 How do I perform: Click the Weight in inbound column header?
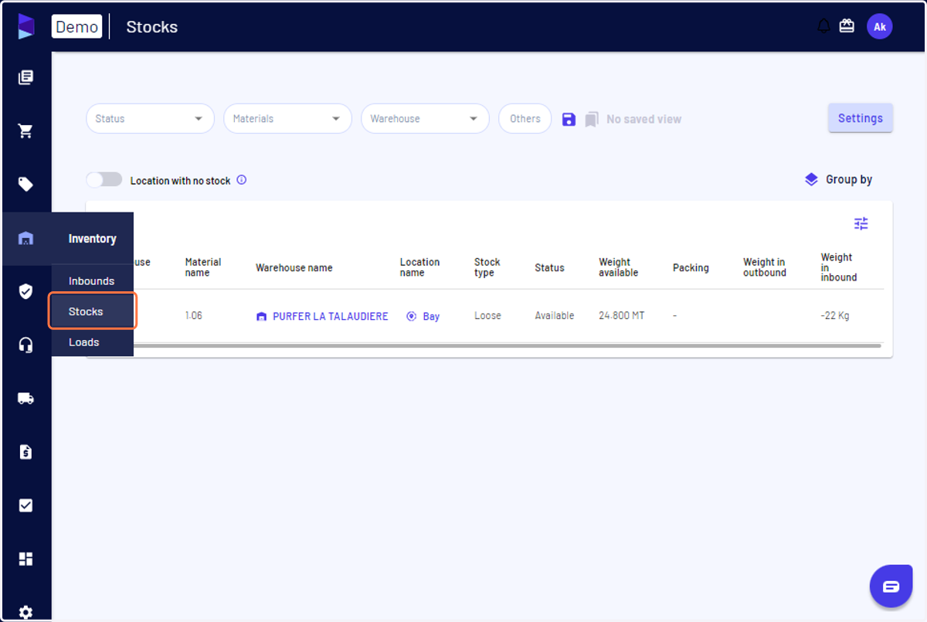click(x=839, y=267)
